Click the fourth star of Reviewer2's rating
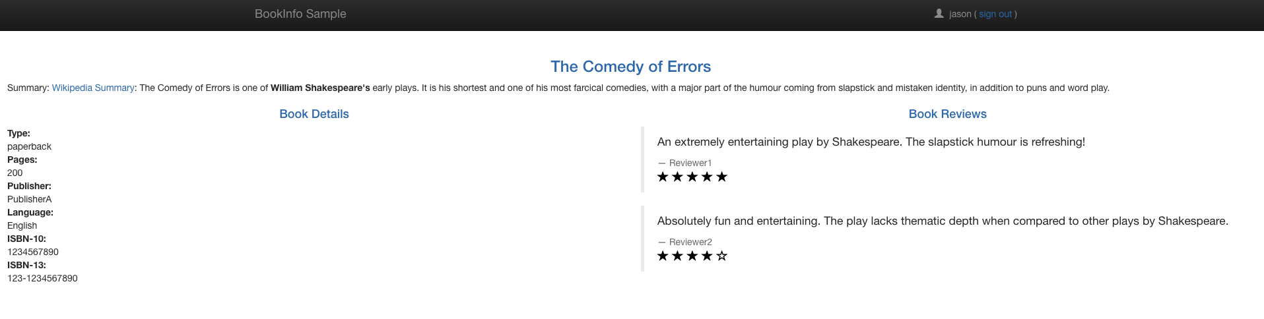 pos(707,256)
